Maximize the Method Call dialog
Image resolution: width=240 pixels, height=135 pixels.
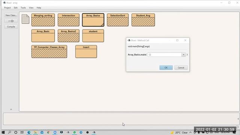coord(177,40)
